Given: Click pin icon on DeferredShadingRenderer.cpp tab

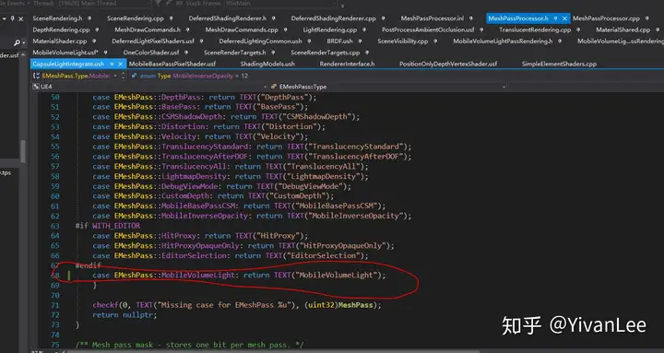Looking at the screenshot, I should click(x=384, y=18).
